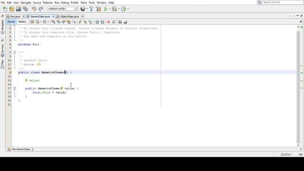Run project with the green play icon

[x=106, y=9]
